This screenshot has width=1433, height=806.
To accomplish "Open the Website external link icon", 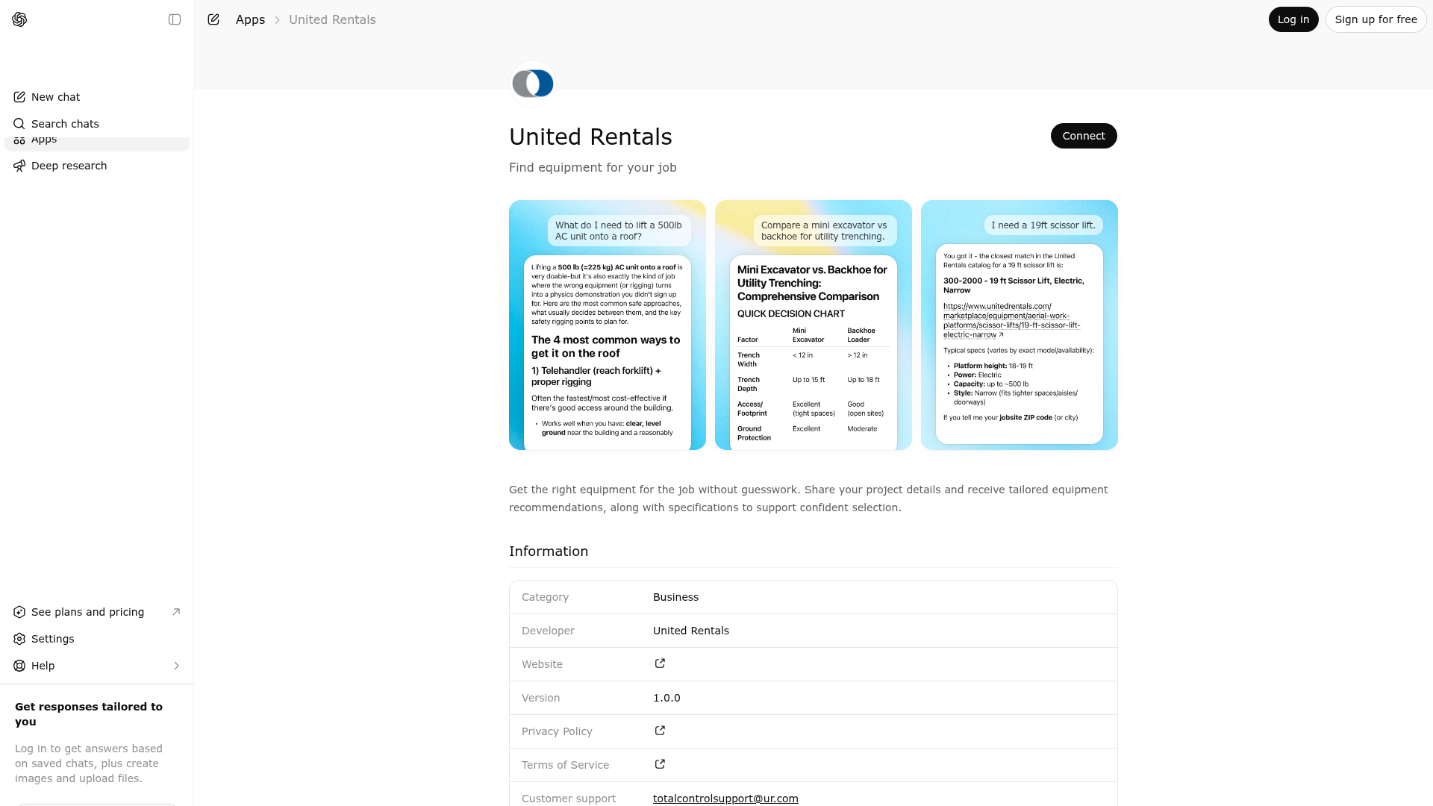I will pyautogui.click(x=660, y=663).
